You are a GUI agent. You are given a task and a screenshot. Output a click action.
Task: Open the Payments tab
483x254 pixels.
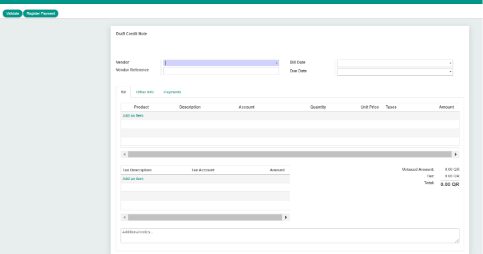click(x=172, y=92)
